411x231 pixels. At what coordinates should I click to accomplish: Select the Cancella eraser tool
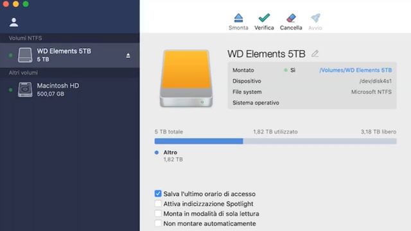[x=291, y=18]
